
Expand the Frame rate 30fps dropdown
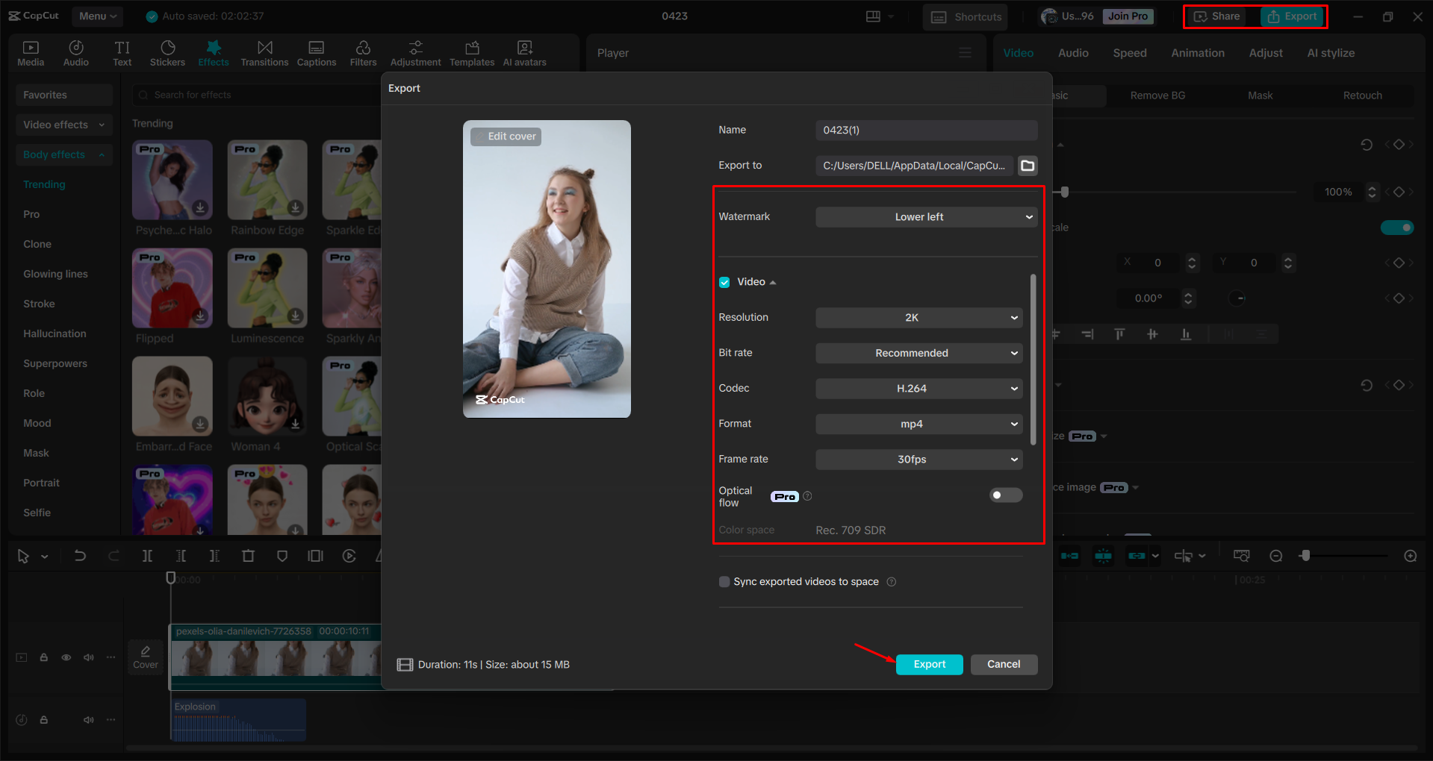918,460
